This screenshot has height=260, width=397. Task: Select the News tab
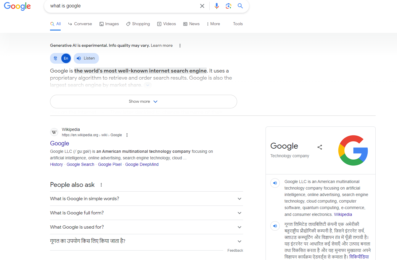click(191, 24)
